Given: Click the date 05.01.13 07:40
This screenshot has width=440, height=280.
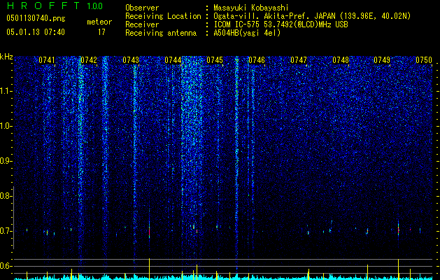Looking at the screenshot, I should (36, 32).
